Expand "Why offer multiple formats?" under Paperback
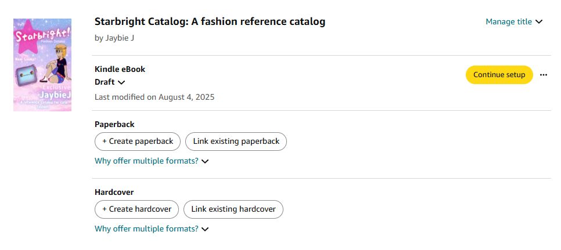The height and width of the screenshot is (250, 561). click(x=146, y=161)
